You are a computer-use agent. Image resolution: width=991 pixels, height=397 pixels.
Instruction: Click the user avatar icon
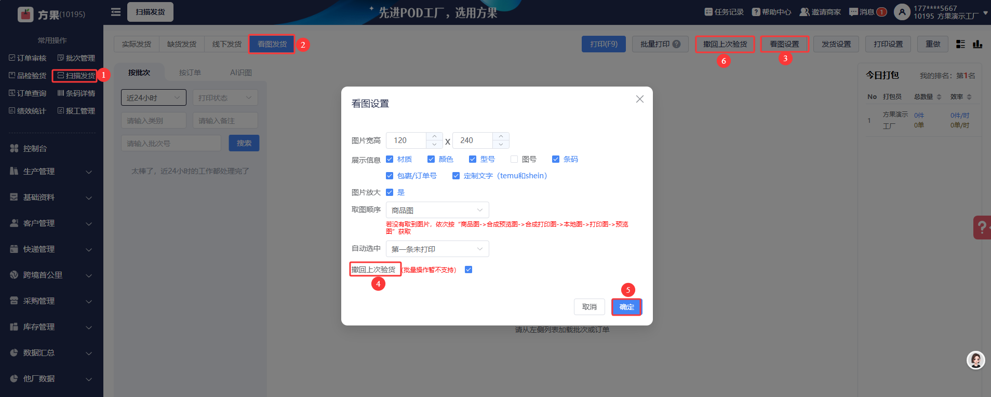coord(902,12)
